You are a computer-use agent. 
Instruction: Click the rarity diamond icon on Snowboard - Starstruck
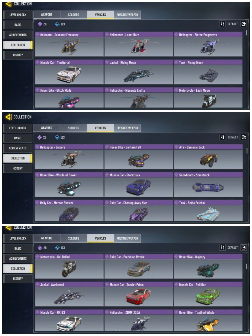(176, 175)
